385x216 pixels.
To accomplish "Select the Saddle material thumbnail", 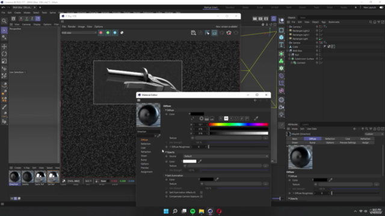I will coord(28,176).
